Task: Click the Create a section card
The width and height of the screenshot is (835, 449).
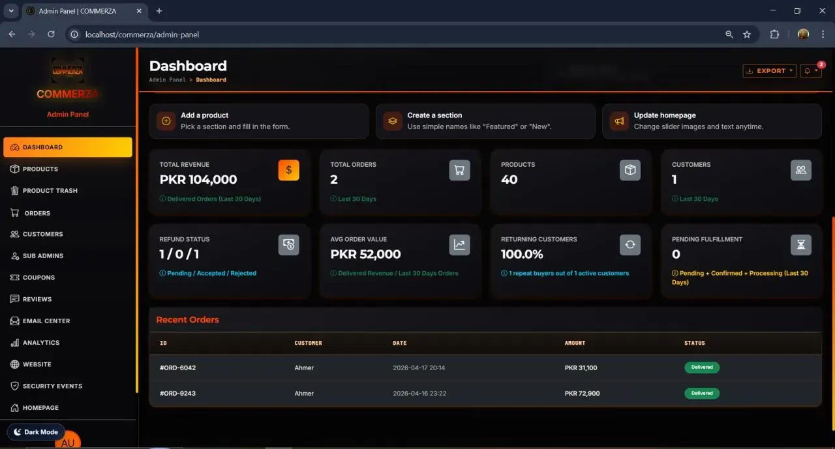Action: 485,121
